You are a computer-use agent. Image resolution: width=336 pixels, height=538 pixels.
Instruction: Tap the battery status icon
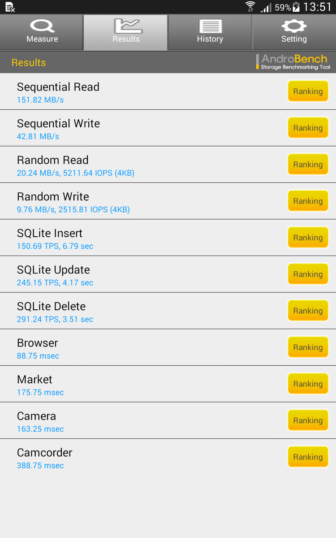(x=296, y=7)
